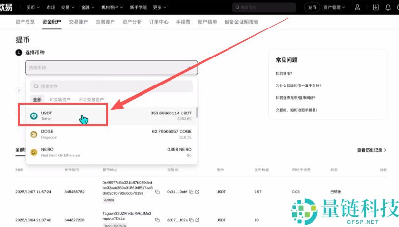Viewport: 399px width, 227px height.
Task: Click the search magnifier in currency search
Action: point(36,86)
